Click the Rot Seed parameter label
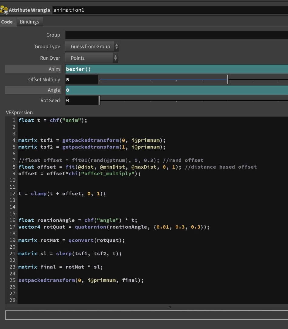This screenshot has width=288, height=329. 50,100
